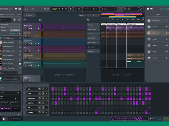
Task: Solo the Offbeat bass track headphones icon
Action: click(36, 43)
